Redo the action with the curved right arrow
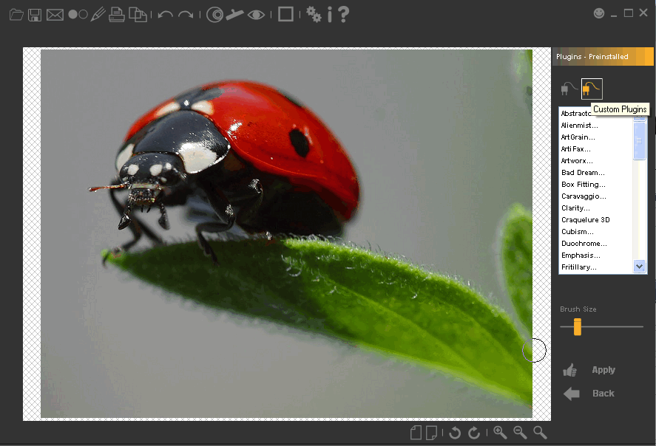Screen dimensions: 656x446 click(186, 15)
